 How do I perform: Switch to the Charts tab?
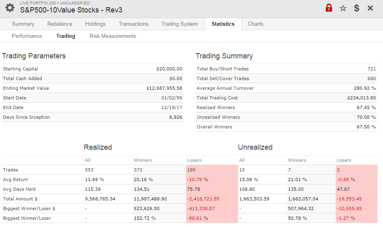[255, 24]
